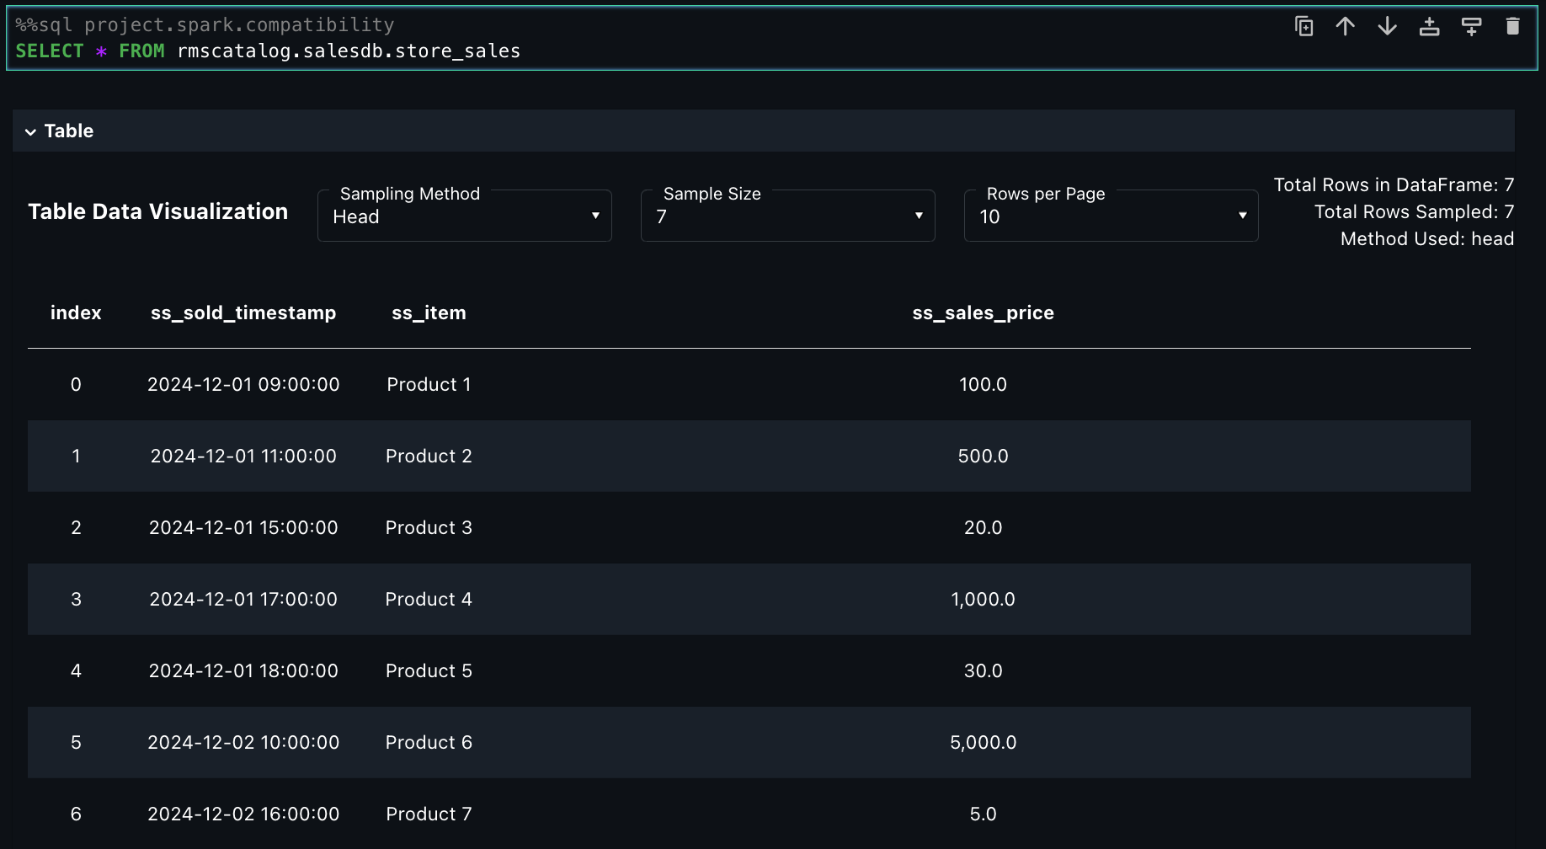Select the 20.0 price cell
The image size is (1546, 849).
[x=983, y=527]
